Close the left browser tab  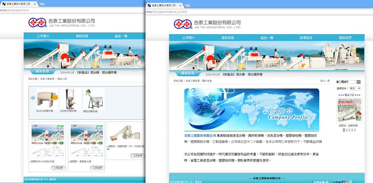[x=35, y=4]
